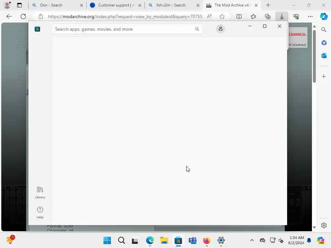This screenshot has width=331, height=248.
Task: Open Copilot in Edge sidebar
Action: click(324, 16)
